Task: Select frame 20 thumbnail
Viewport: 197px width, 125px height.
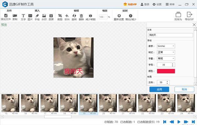Action: click(x=108, y=103)
